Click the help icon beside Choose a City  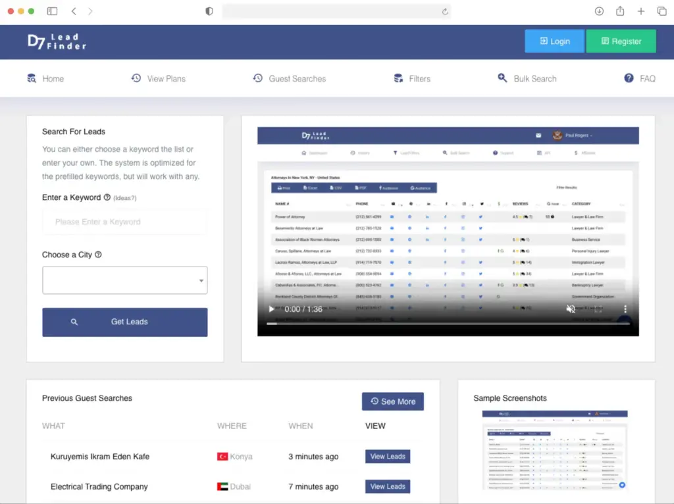98,255
